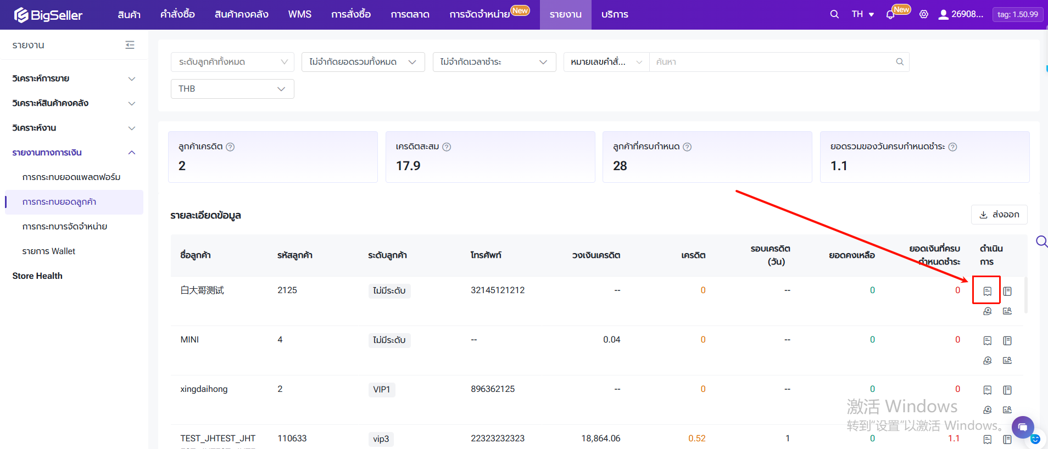Open the THB currency dropdown
Screen dimensions: 1048x449
[x=232, y=89]
